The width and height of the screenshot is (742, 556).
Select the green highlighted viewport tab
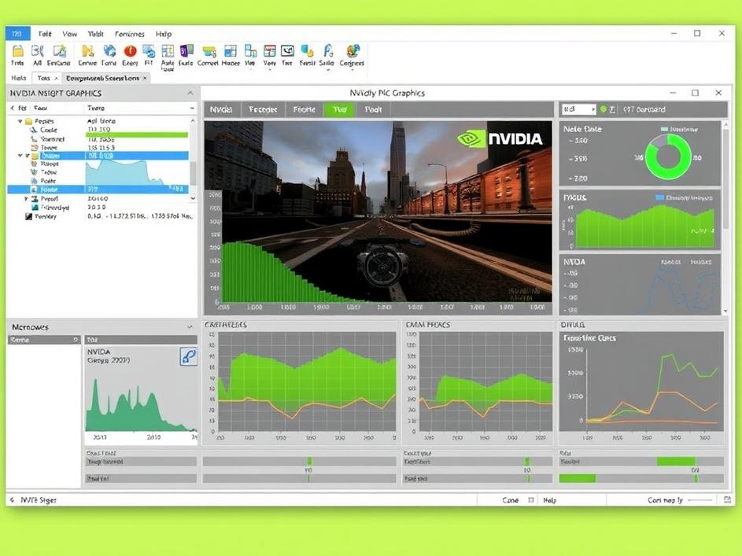(x=339, y=110)
